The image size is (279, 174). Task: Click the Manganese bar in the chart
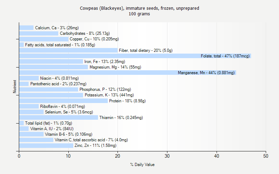tap(128, 73)
